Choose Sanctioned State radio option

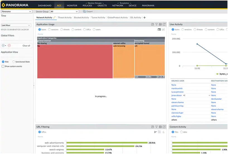click(x=14, y=62)
